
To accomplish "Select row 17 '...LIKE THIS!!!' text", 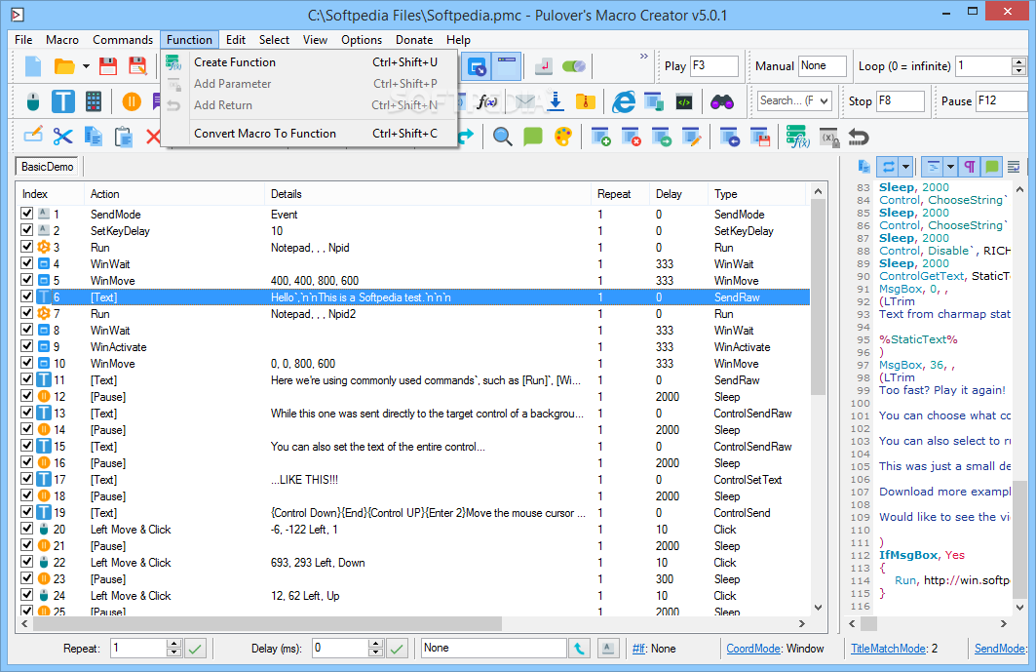I will pyautogui.click(x=305, y=480).
